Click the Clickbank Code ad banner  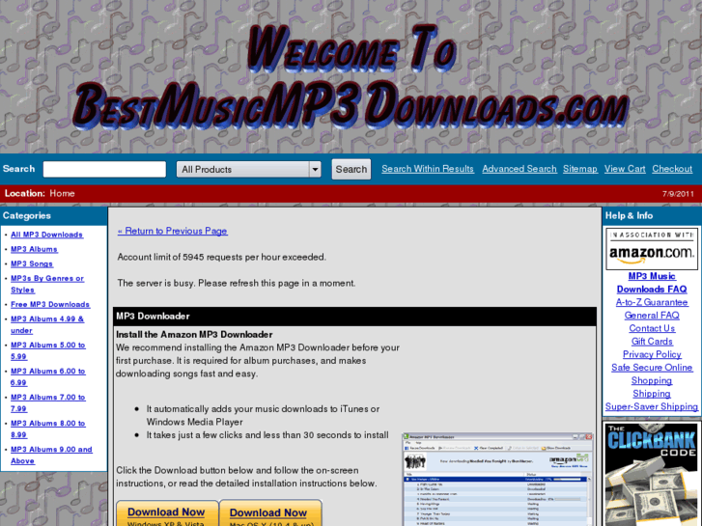(x=651, y=474)
